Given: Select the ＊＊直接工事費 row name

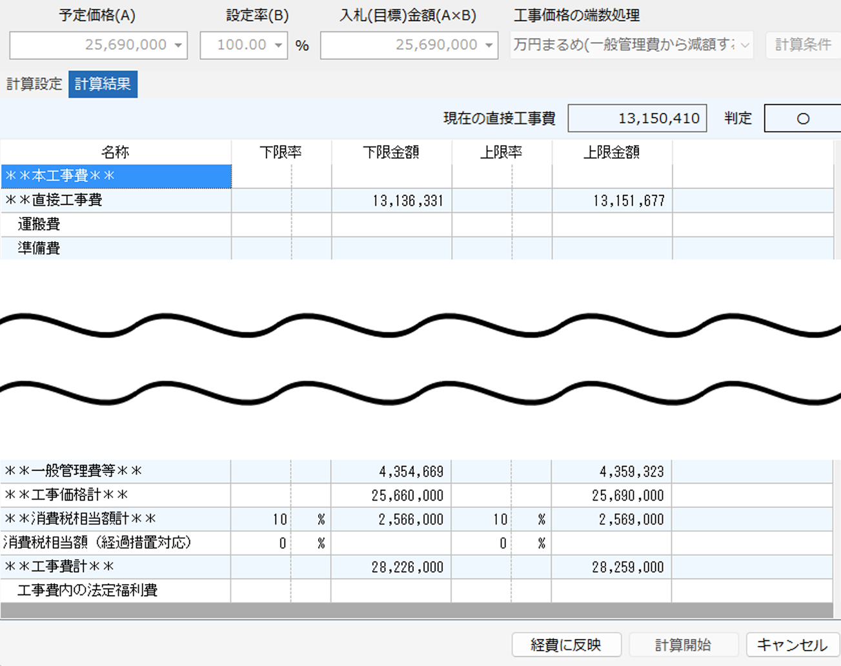Looking at the screenshot, I should coord(116,201).
